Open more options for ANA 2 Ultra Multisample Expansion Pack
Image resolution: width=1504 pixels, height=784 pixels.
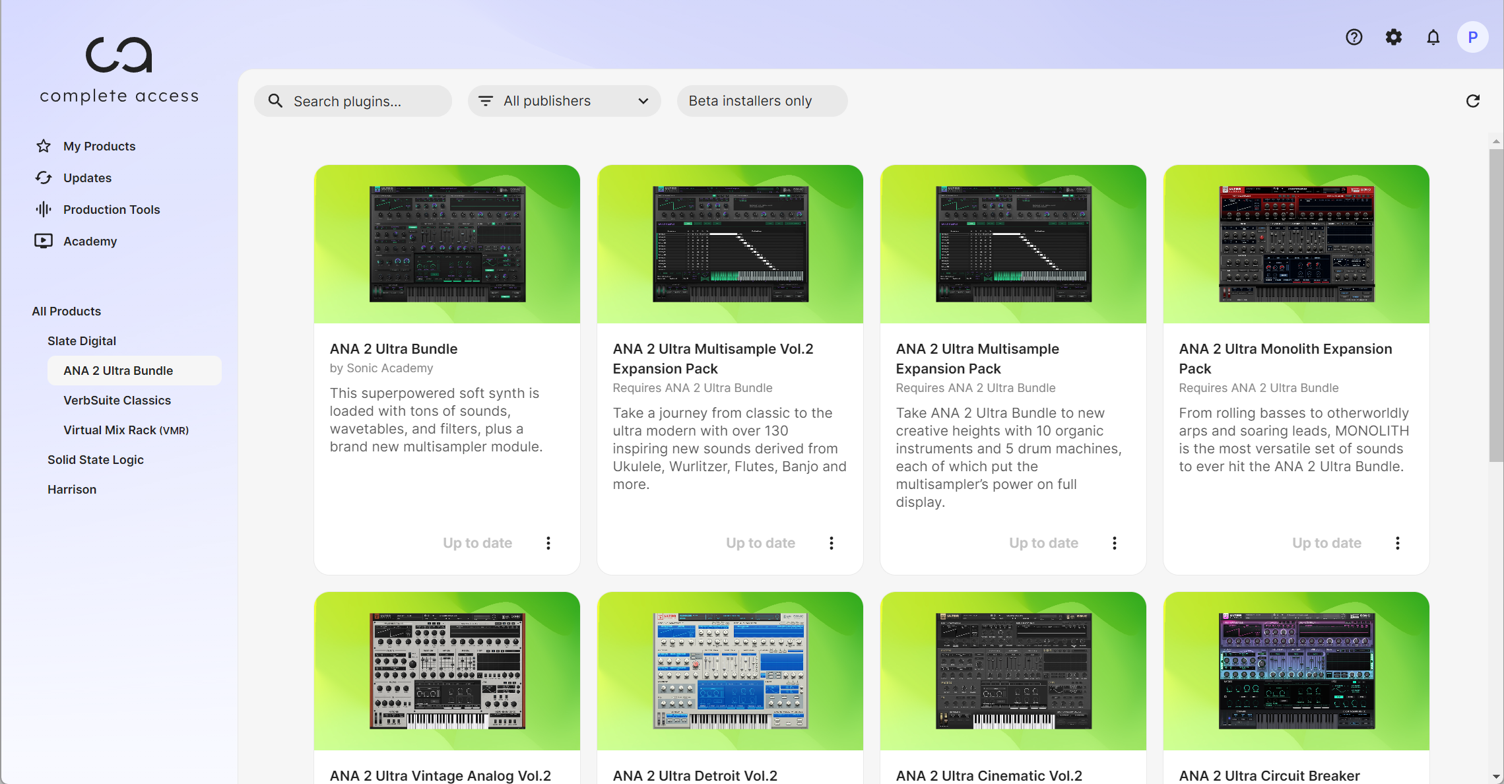(1114, 542)
